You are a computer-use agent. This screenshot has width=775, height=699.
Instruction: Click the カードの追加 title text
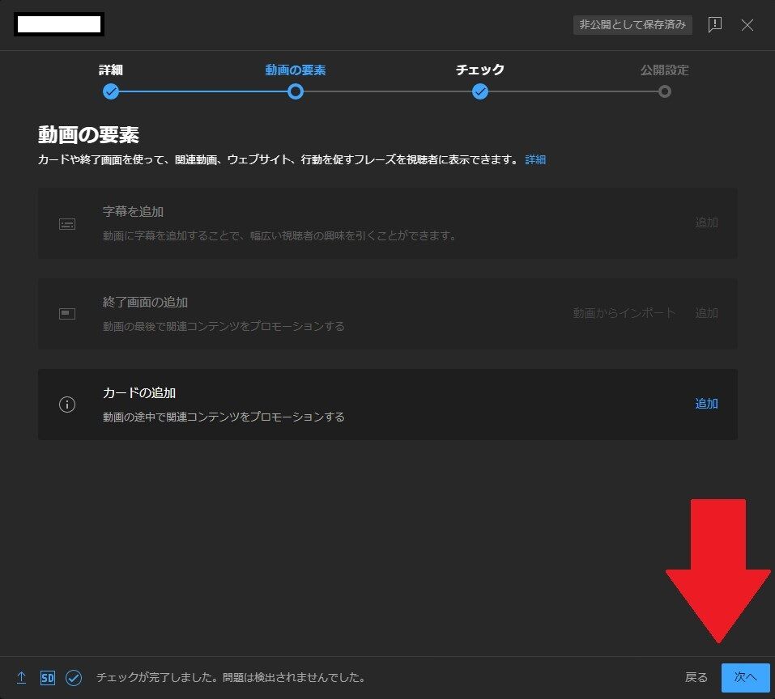[139, 393]
